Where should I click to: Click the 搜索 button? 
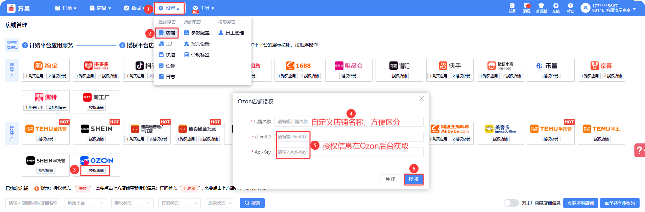252,203
